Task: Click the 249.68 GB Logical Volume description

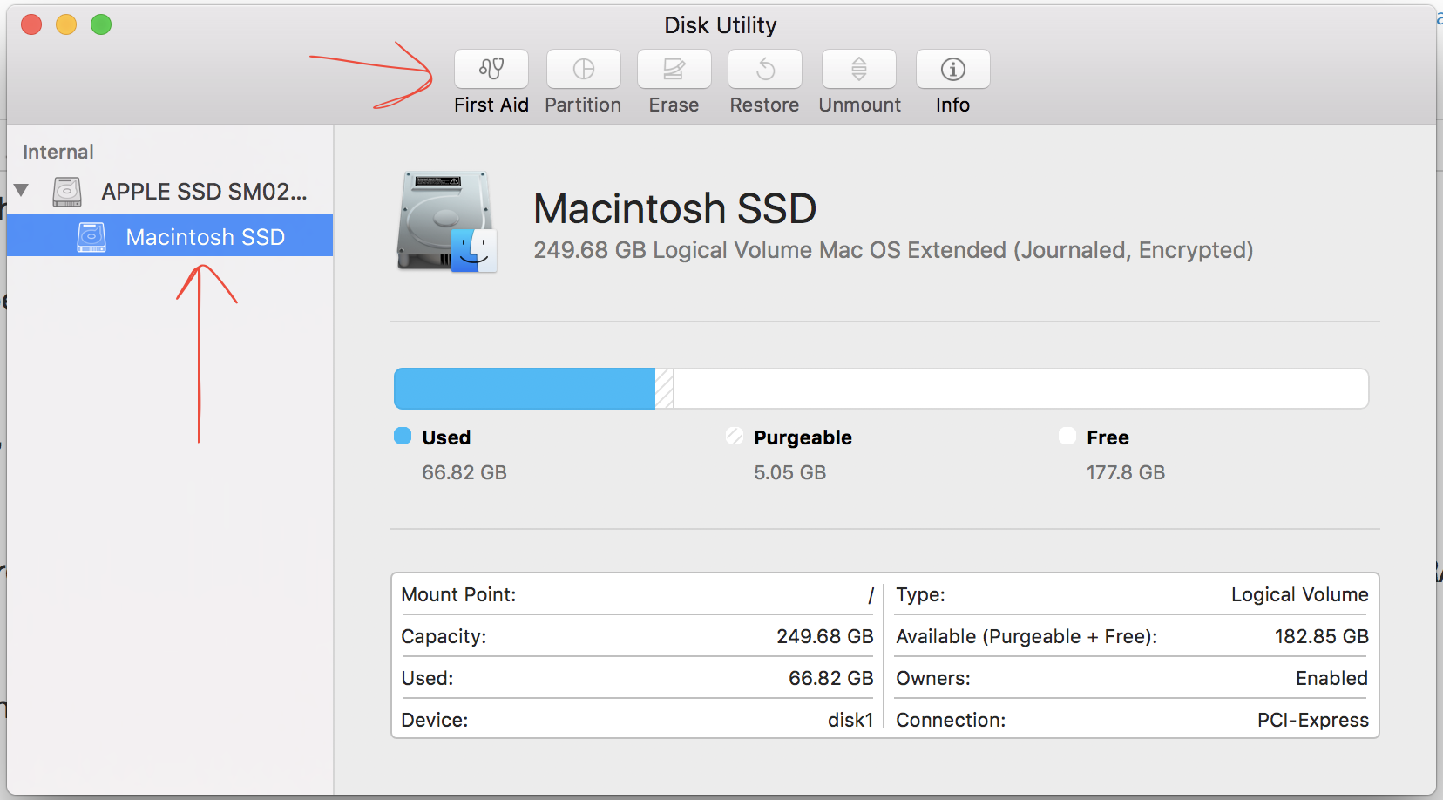Action: coord(893,251)
